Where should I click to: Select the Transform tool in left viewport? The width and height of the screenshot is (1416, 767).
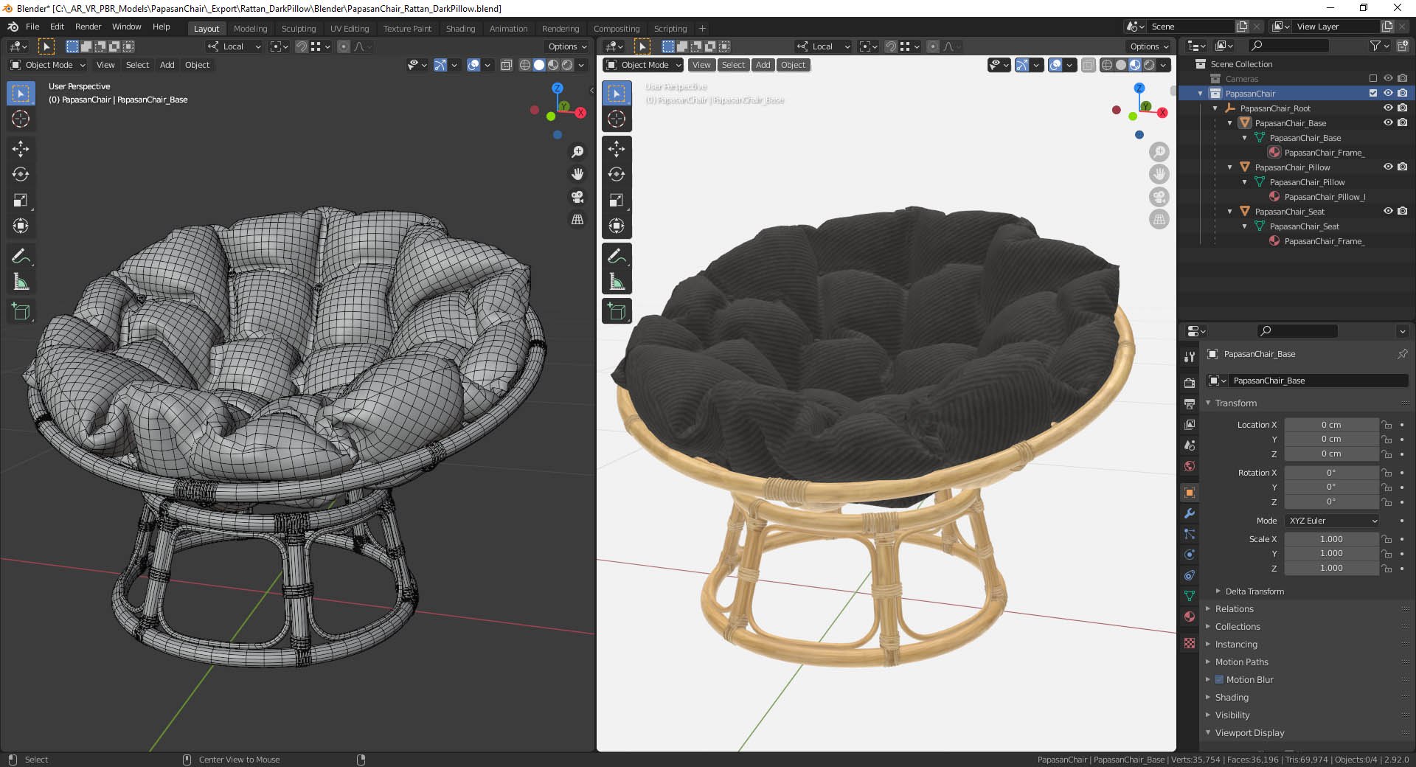tap(21, 226)
